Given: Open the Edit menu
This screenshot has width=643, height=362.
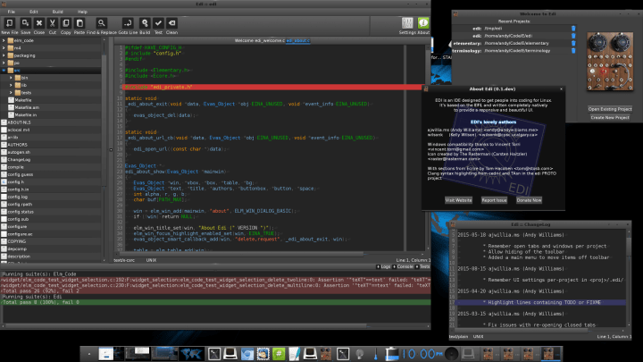Looking at the screenshot, I should click(x=34, y=12).
